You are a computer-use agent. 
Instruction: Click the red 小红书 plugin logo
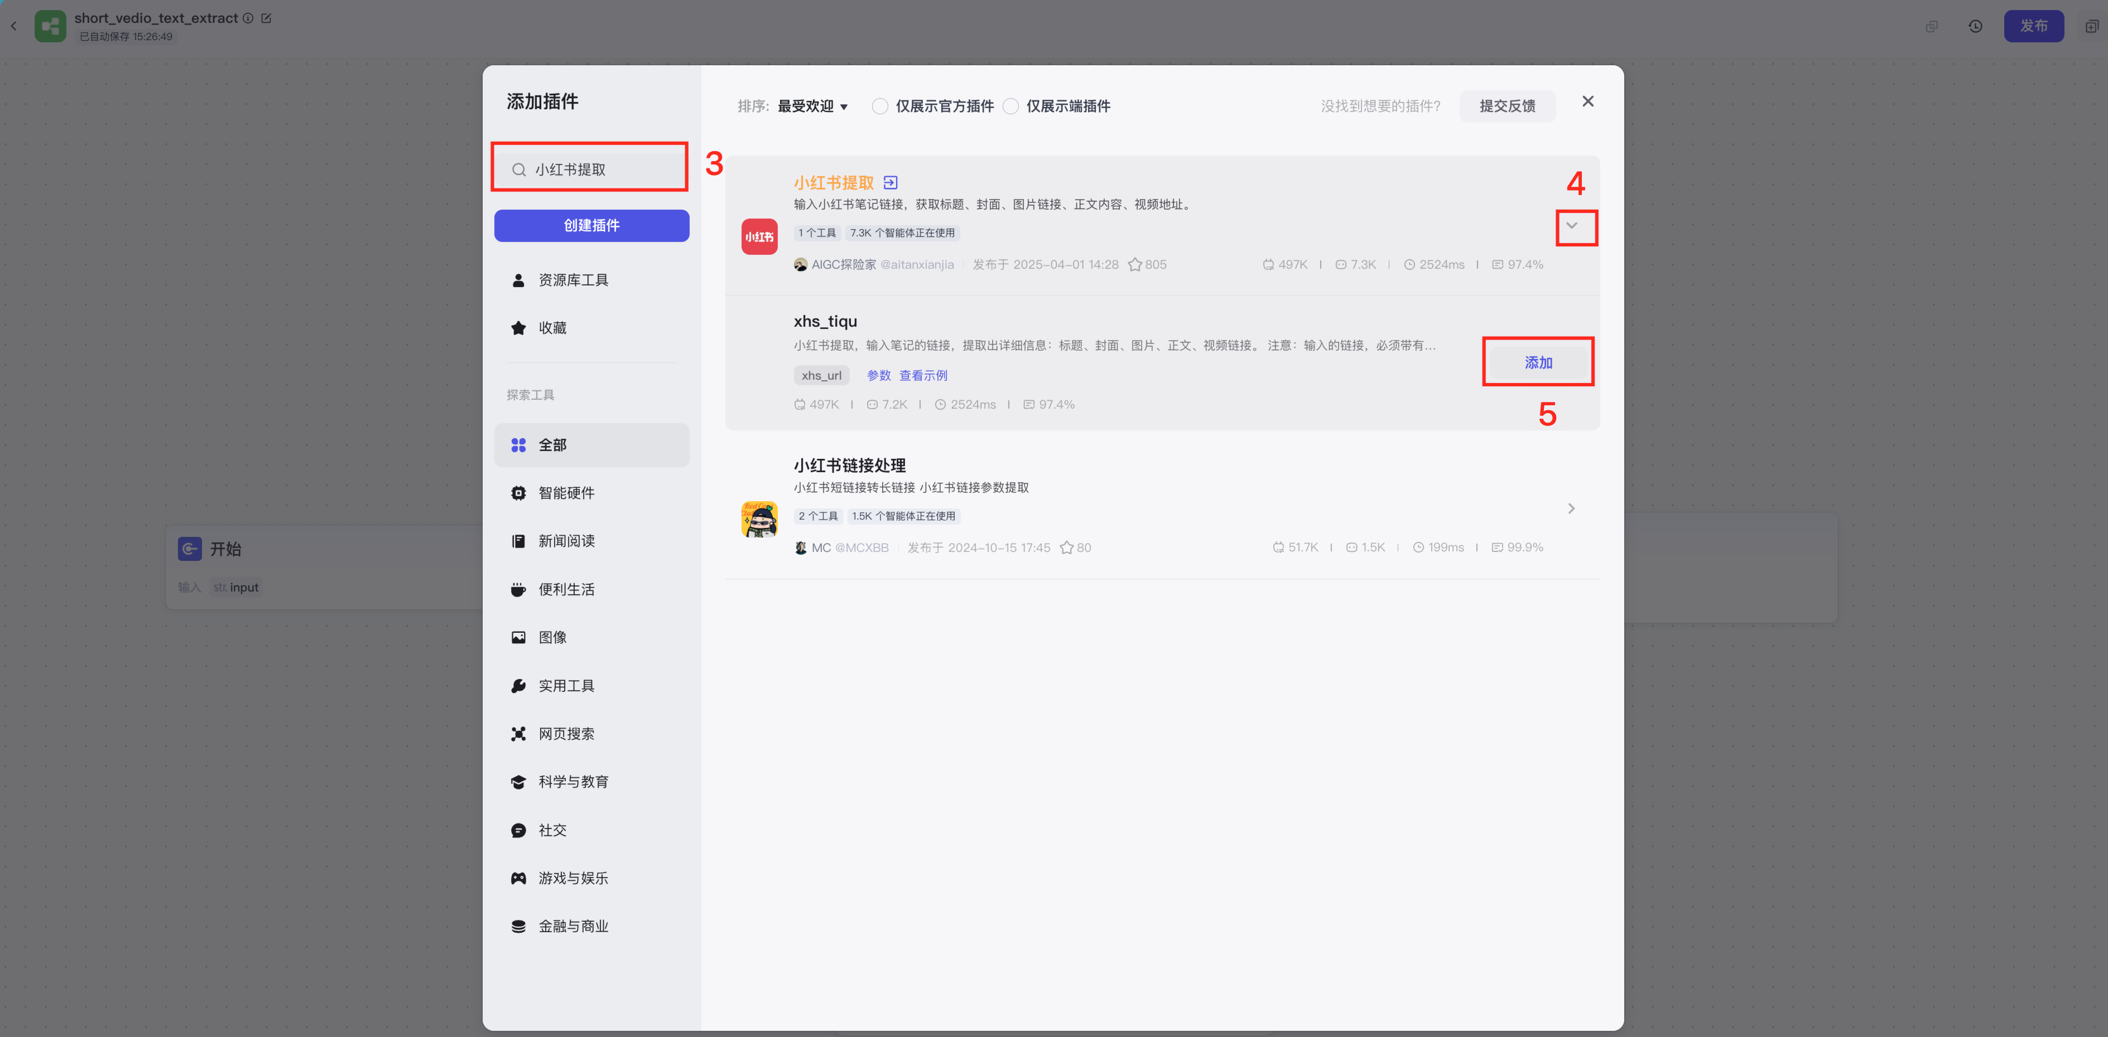click(x=759, y=236)
